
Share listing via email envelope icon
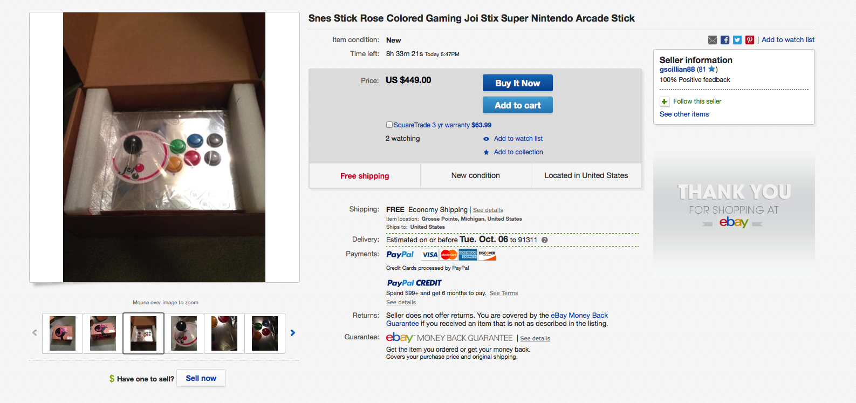point(713,40)
